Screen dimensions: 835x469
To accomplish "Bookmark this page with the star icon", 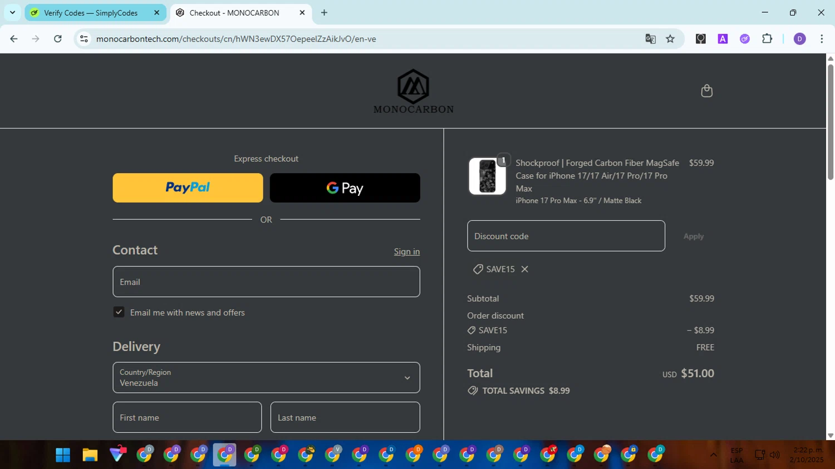I will pyautogui.click(x=670, y=39).
